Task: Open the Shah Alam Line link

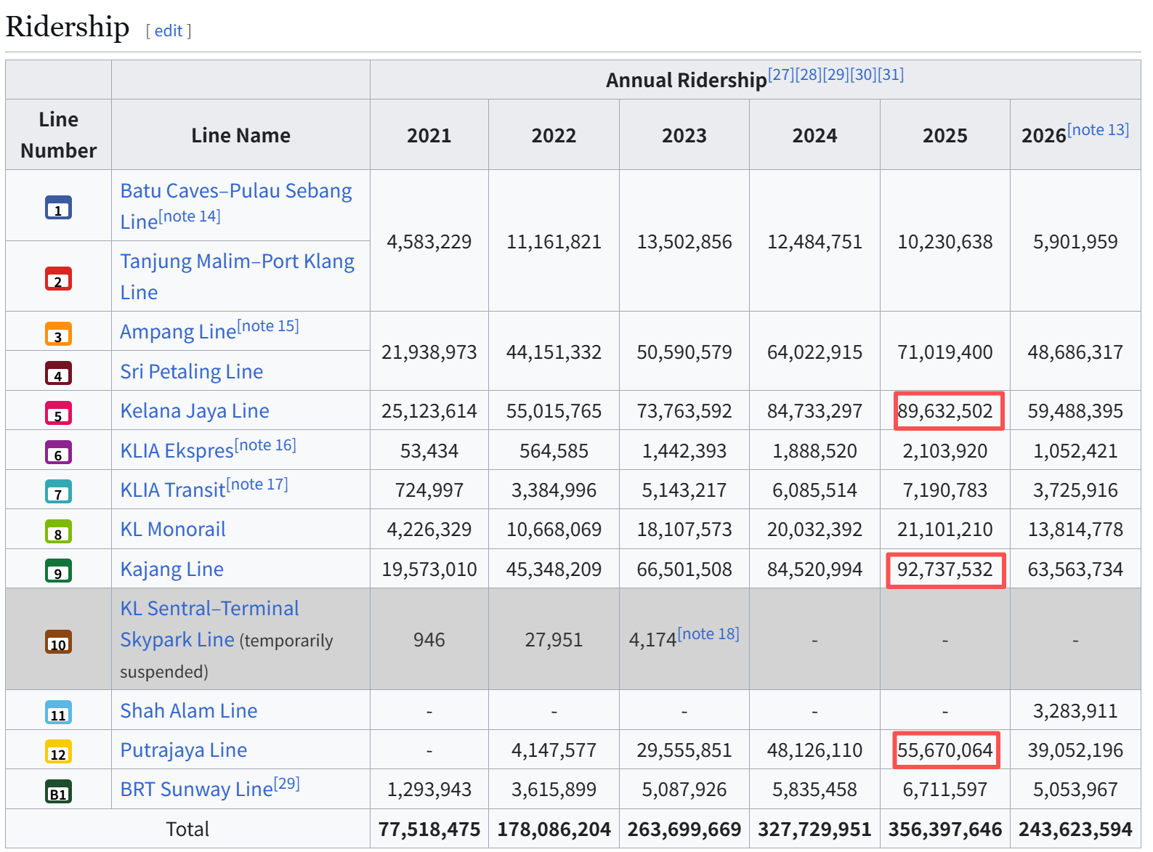Action: pyautogui.click(x=189, y=710)
